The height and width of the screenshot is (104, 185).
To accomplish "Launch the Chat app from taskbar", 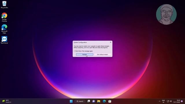I will (94, 101).
